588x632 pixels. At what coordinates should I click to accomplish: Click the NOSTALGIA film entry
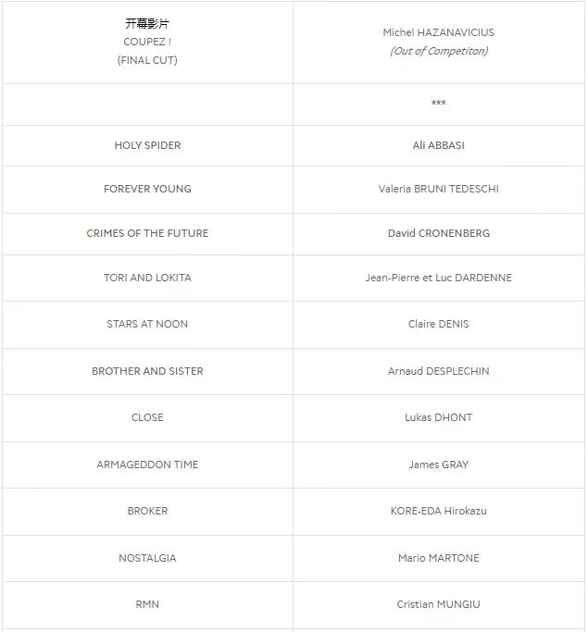click(147, 558)
